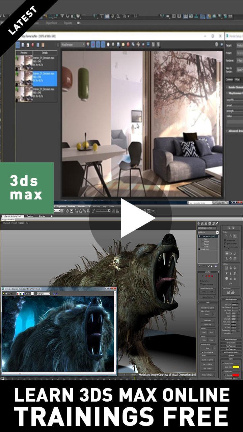Click the Render Settings button

tap(207, 375)
